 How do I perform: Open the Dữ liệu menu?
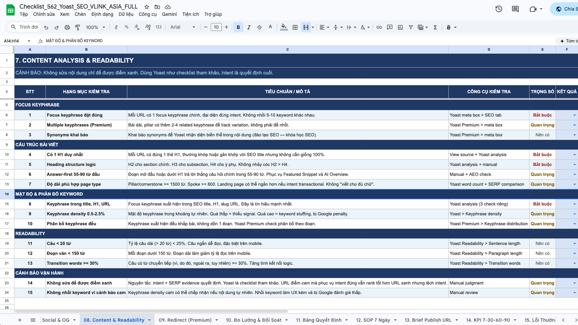tap(126, 14)
